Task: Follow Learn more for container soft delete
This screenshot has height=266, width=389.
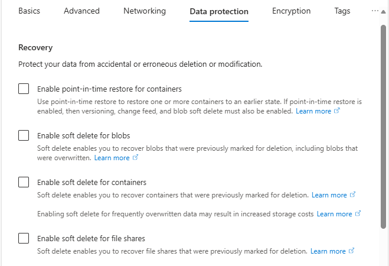Action: (329, 195)
